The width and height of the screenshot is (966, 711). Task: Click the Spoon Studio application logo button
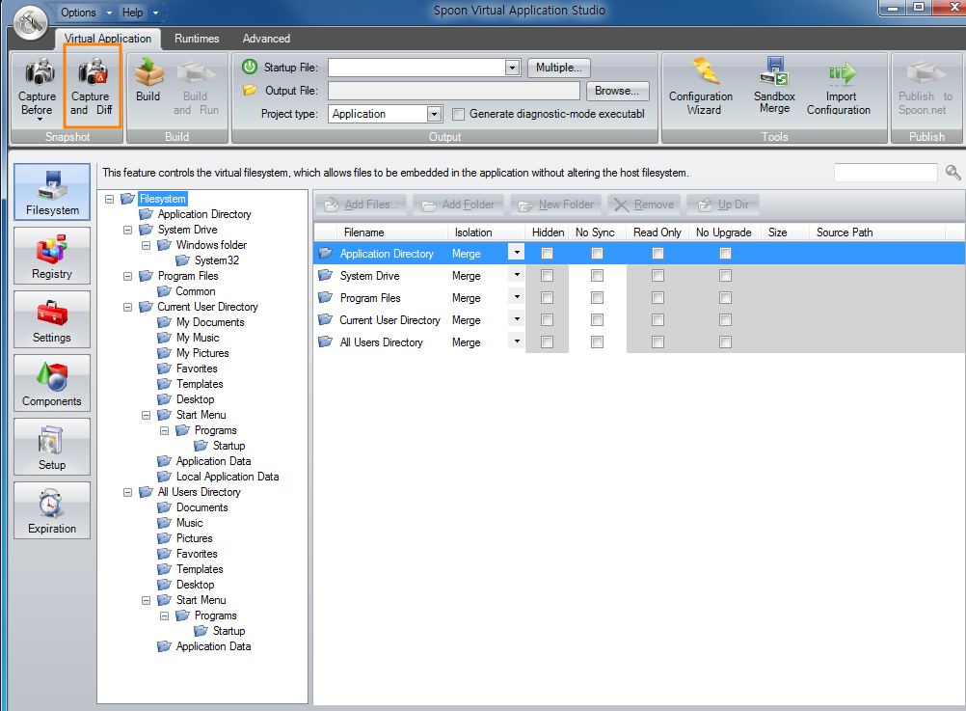[x=31, y=22]
